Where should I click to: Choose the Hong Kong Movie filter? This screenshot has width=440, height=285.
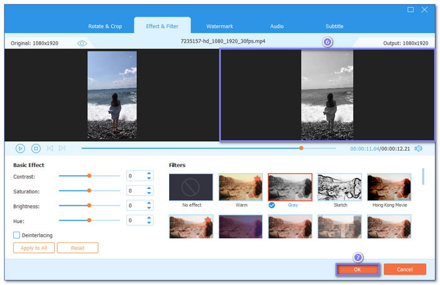point(389,187)
